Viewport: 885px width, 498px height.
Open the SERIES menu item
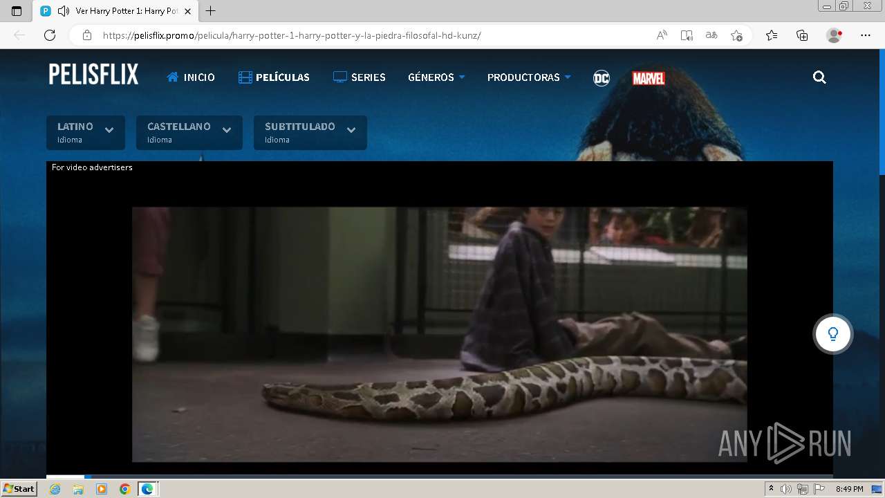359,77
